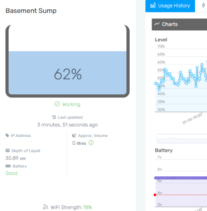Click the Battery status icon

8,166
